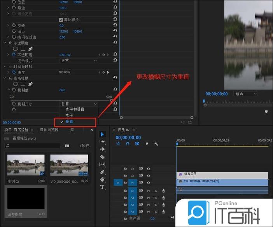The height and width of the screenshot is (227, 273).
Task: Draw ellipse mask under 高斯模糊 effect
Action: 16,84
